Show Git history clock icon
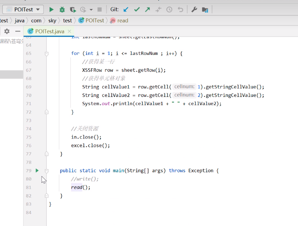This screenshot has width=298, height=226. click(169, 9)
